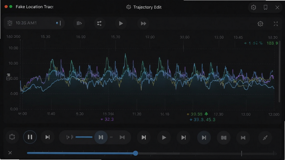
Task: Click the green 188 readout at top right
Action: point(272,43)
